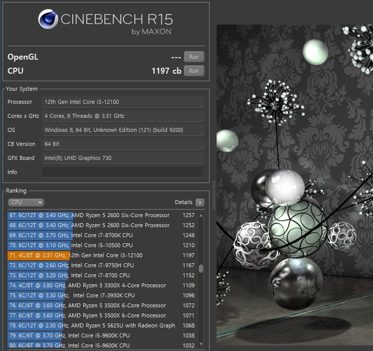Click the OpenGL score placeholder dashes
This screenshot has height=351, width=373.
click(176, 57)
